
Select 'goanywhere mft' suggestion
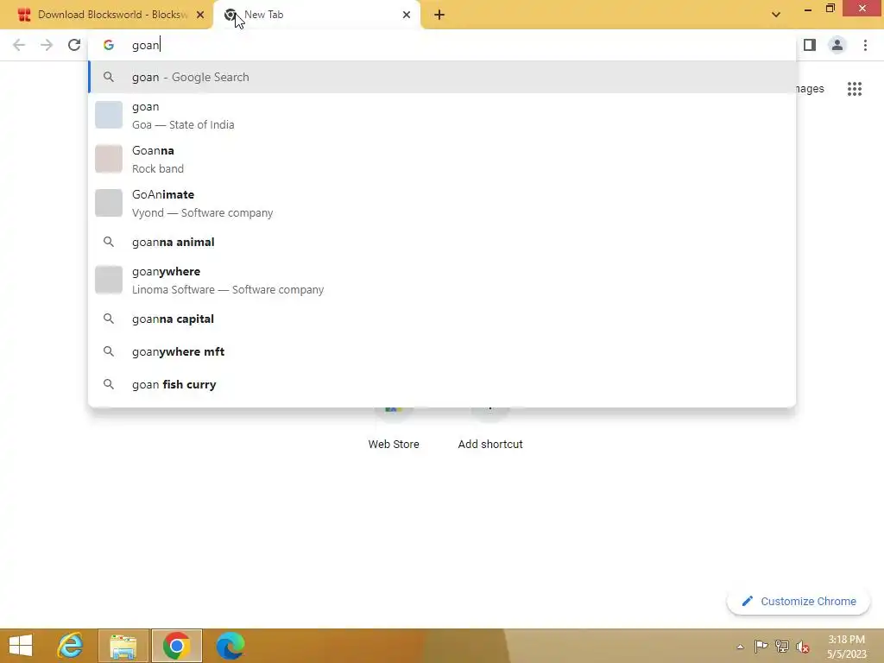click(442, 351)
